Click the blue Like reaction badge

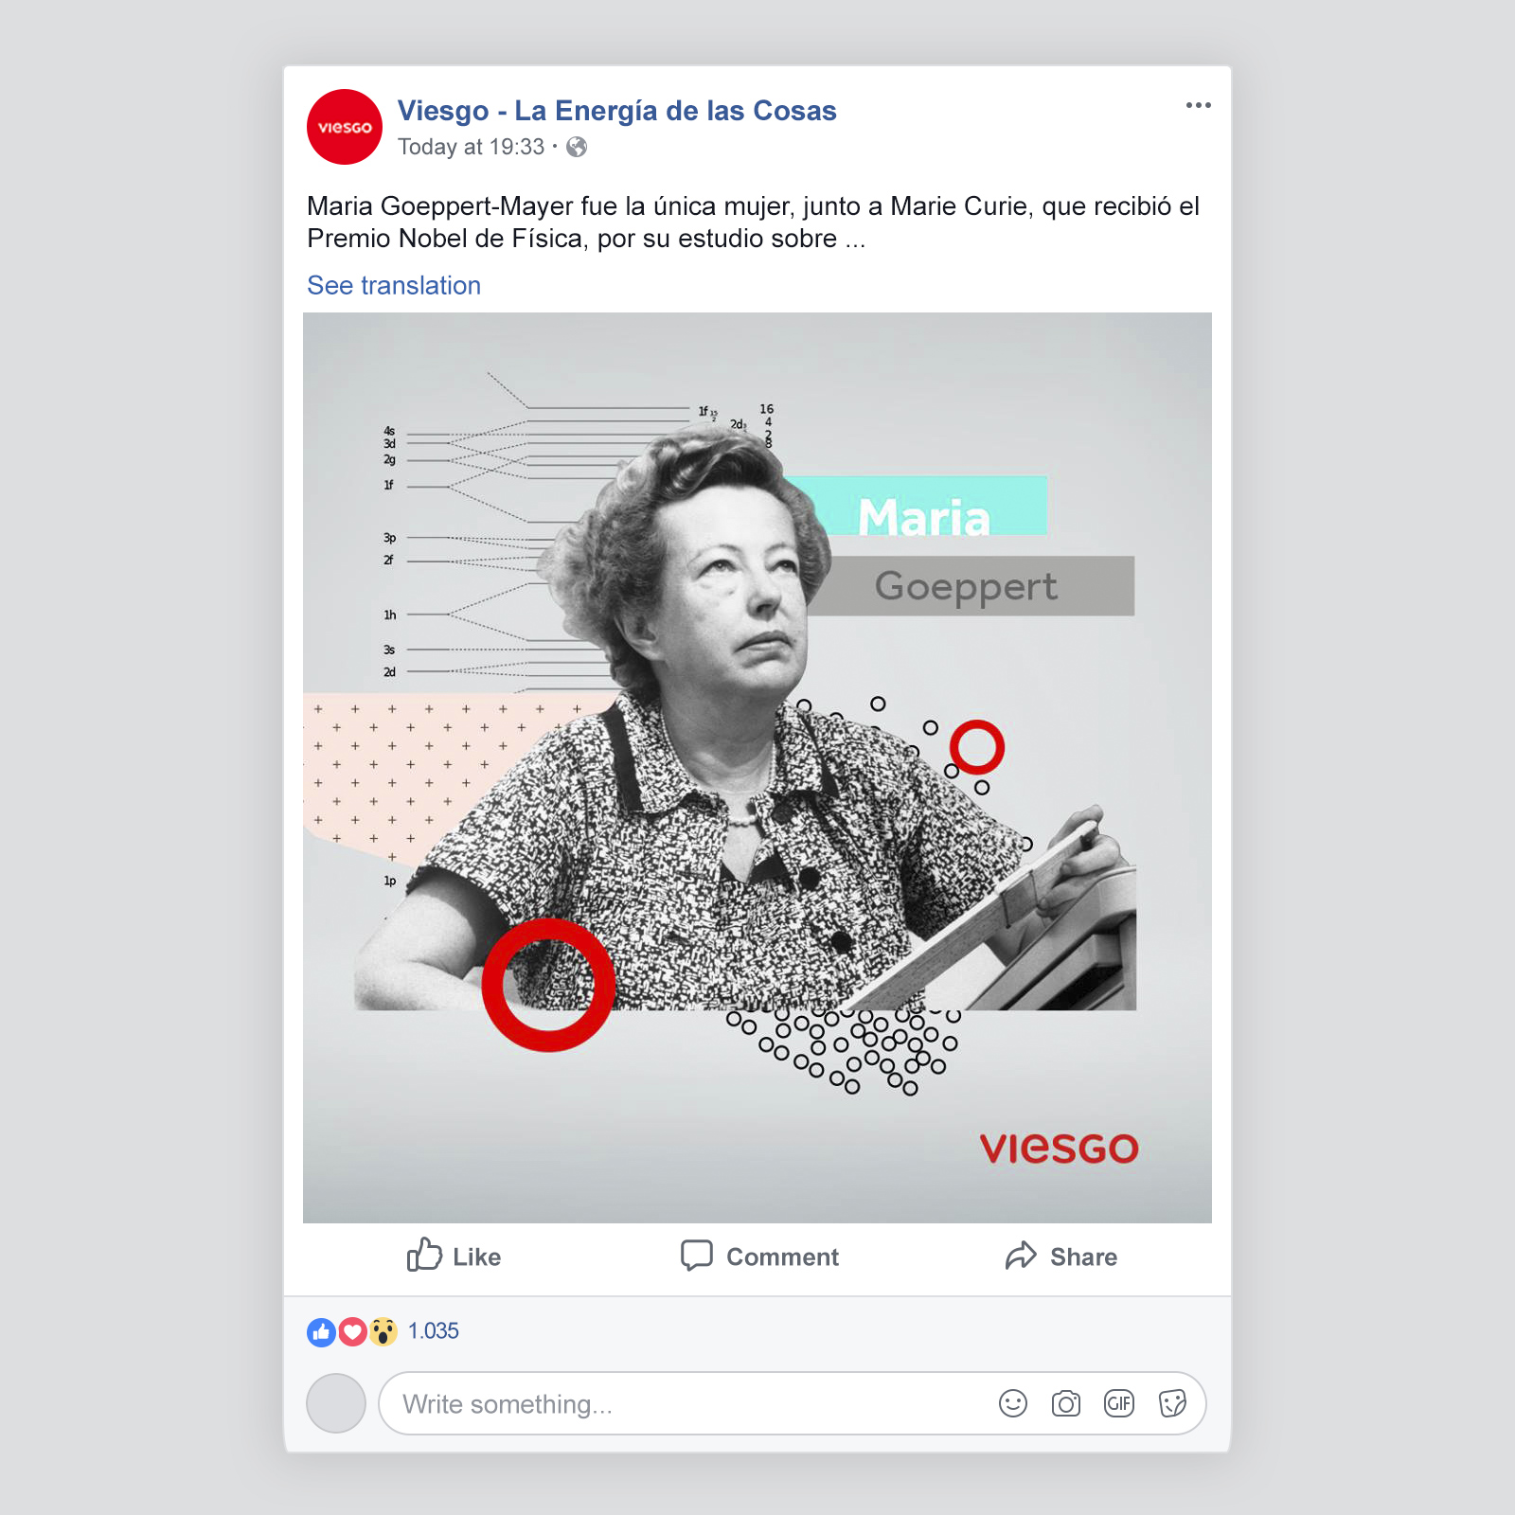tap(321, 1332)
